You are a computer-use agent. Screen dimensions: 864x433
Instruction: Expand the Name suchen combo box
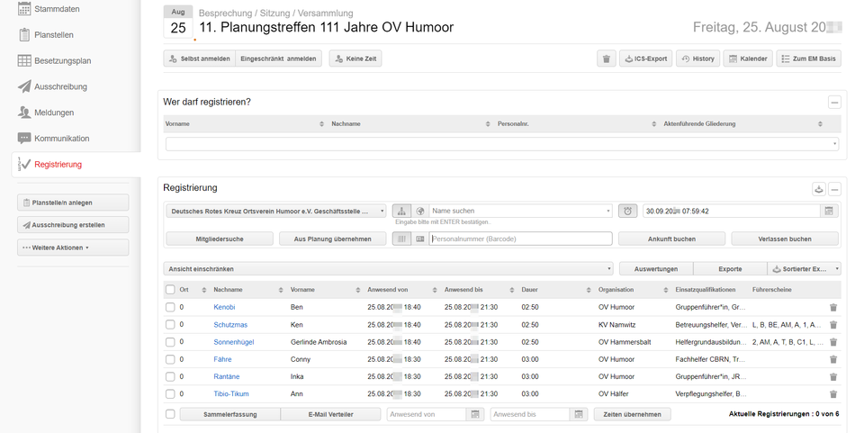[607, 211]
